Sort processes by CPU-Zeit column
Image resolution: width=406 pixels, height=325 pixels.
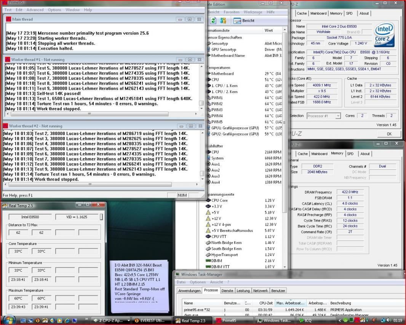coord(266,303)
